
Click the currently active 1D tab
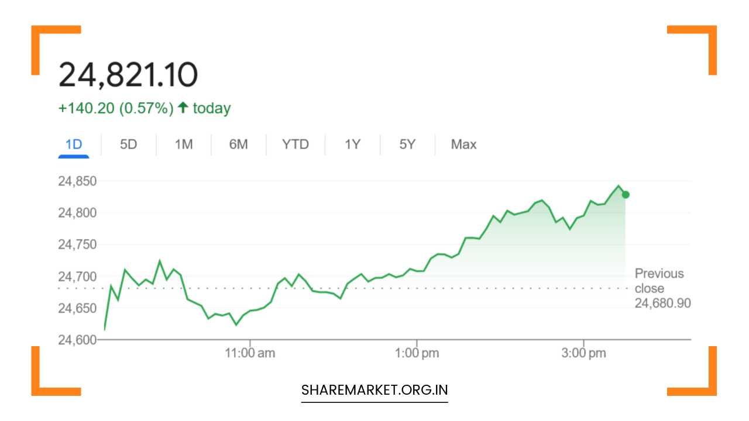coord(74,144)
